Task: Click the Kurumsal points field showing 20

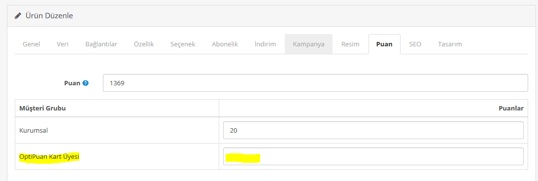Action: (373, 130)
